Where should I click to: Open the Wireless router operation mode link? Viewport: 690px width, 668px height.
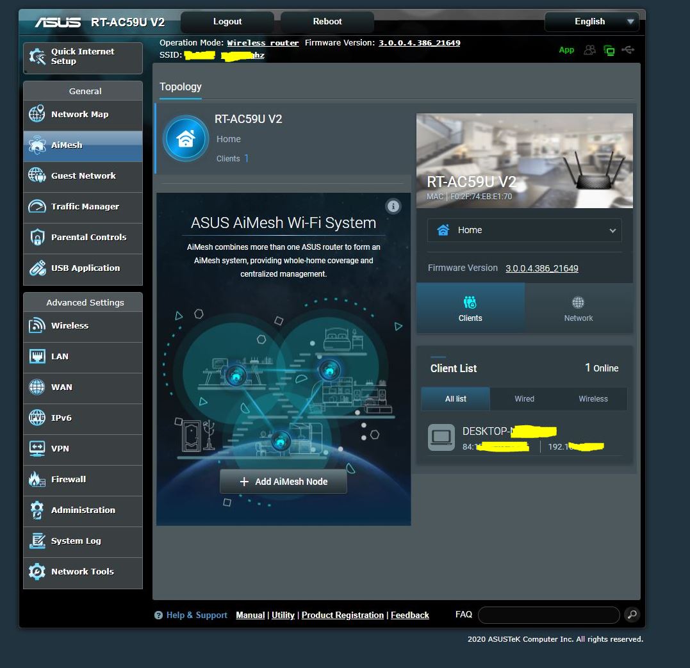pyautogui.click(x=263, y=43)
